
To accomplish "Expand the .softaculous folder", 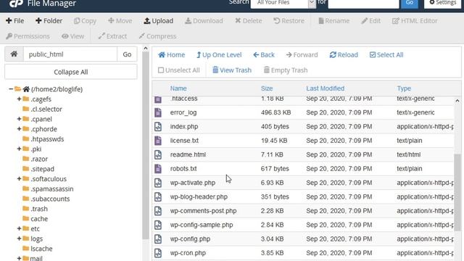I will 19,179.
